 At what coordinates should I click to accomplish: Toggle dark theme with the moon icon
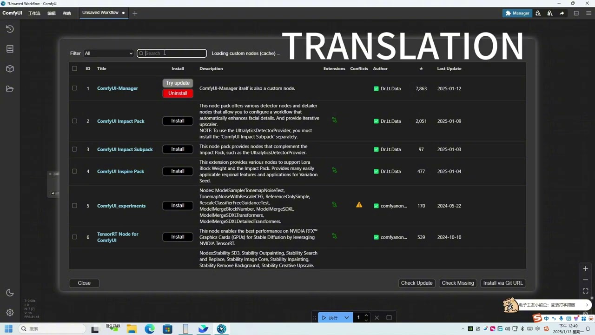pos(10,293)
